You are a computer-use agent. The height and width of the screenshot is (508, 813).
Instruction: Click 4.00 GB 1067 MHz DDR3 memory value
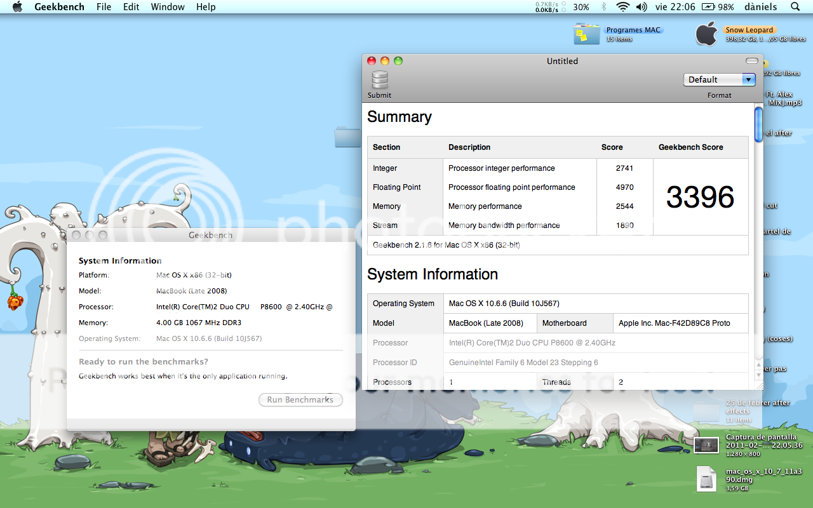tap(199, 323)
